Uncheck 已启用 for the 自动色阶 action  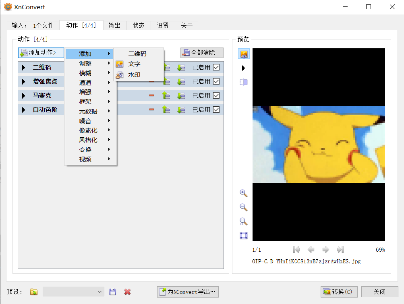[x=216, y=110]
